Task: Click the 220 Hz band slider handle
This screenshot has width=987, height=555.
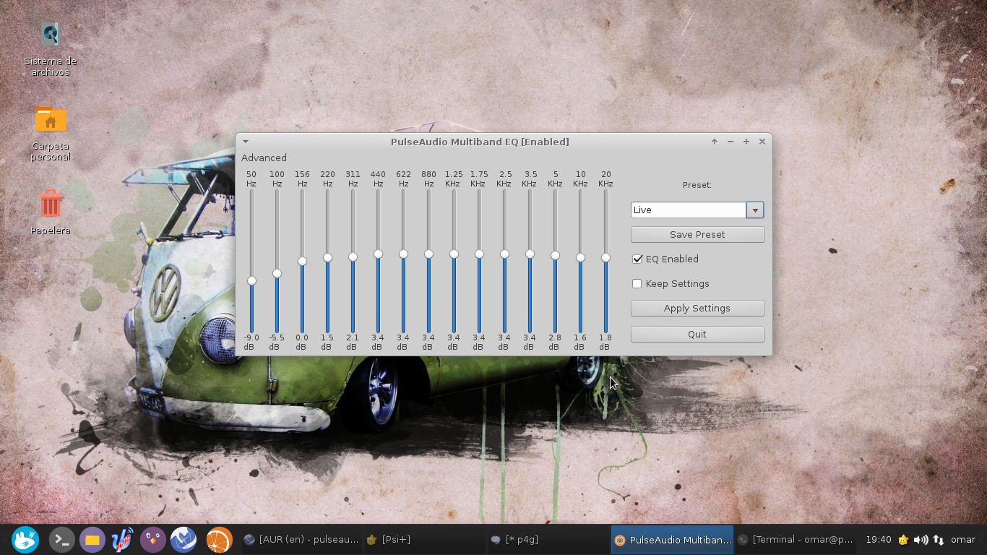Action: (327, 257)
